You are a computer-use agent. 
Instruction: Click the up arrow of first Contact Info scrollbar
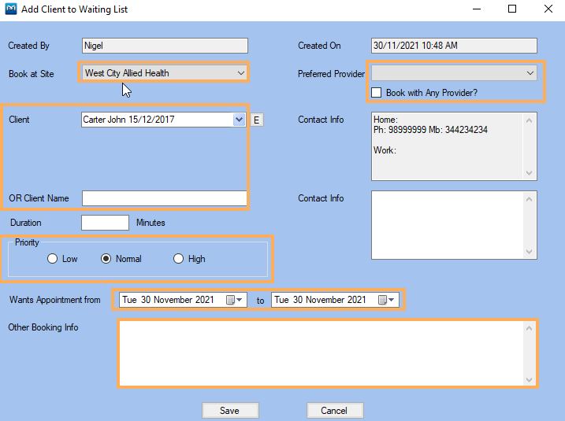pyautogui.click(x=529, y=120)
